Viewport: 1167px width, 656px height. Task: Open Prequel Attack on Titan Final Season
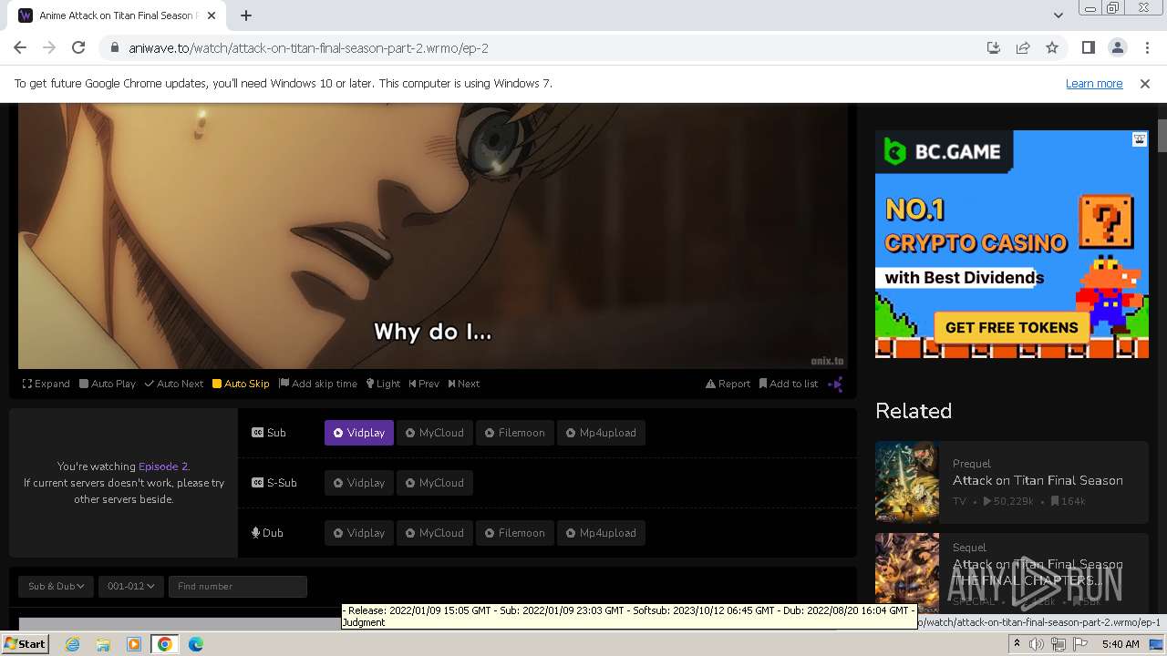coord(1038,480)
